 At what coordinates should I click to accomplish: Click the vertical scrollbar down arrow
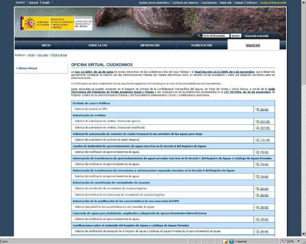pos(303,234)
